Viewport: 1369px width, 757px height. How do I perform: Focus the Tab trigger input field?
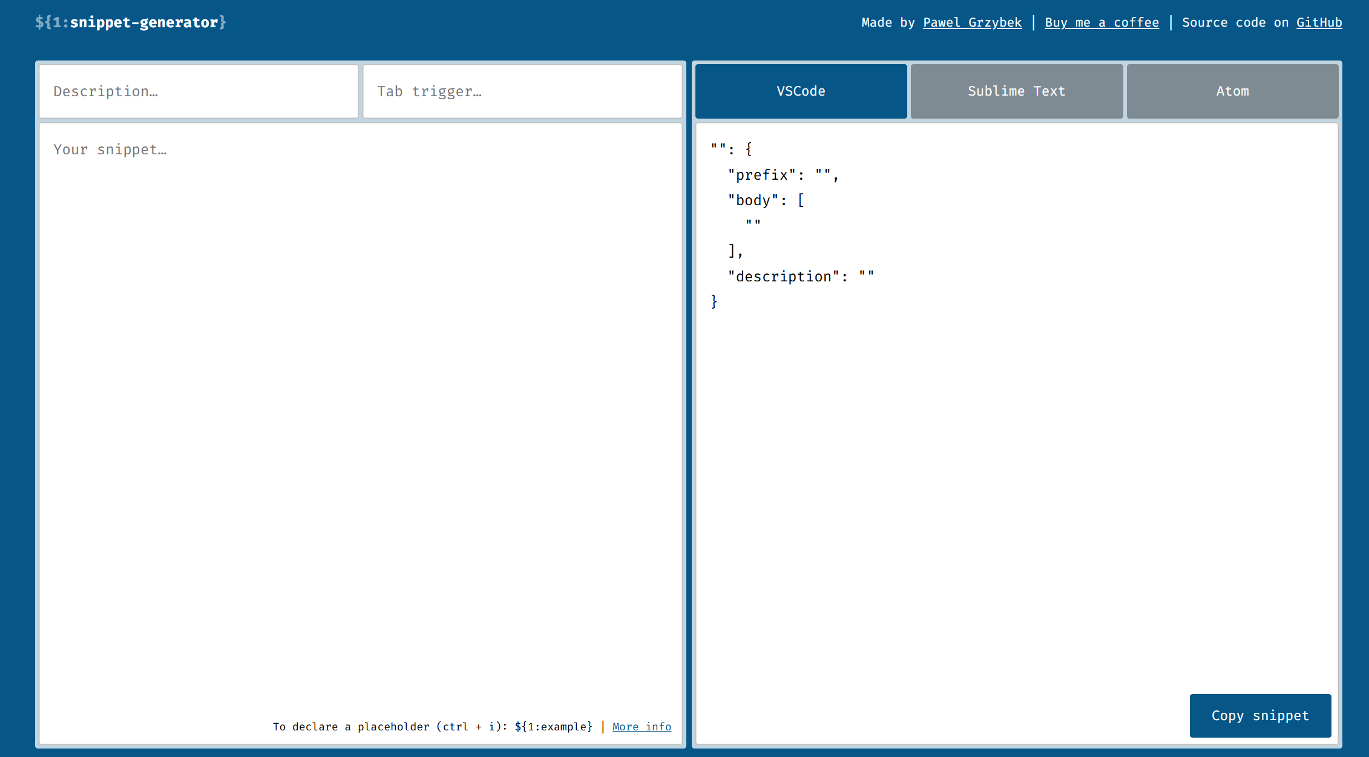tap(522, 91)
